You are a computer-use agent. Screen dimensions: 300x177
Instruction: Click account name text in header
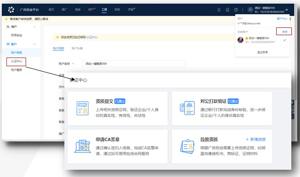[265, 8]
